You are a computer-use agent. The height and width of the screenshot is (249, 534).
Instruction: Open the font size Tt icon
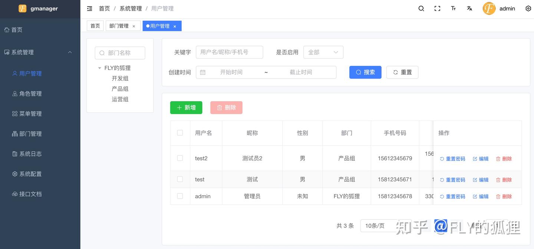pos(453,9)
